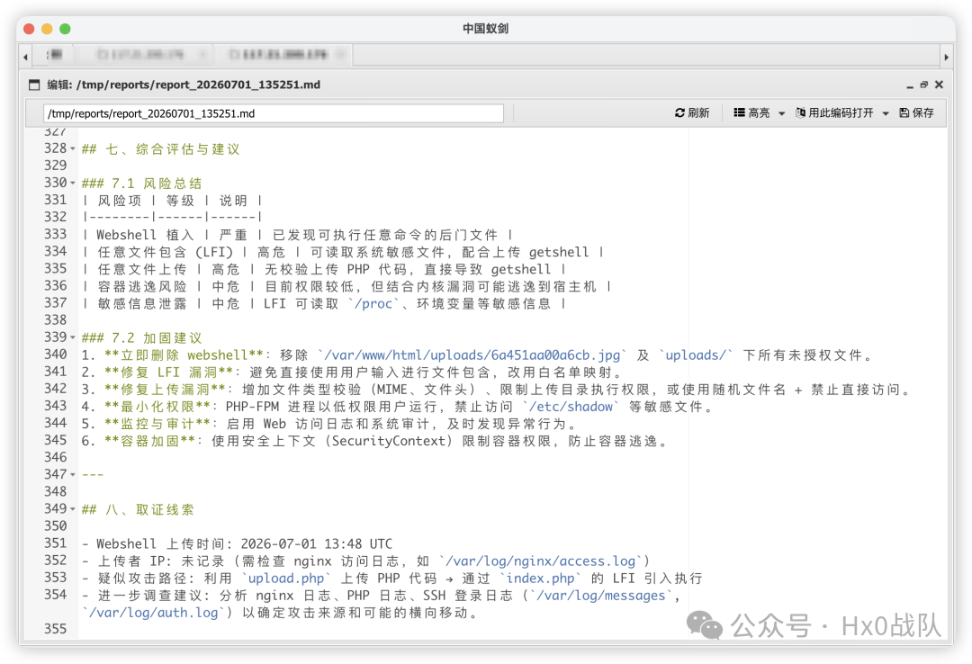This screenshot has height=664, width=972.
Task: Click line number 355 in the gutter
Action: coord(55,629)
